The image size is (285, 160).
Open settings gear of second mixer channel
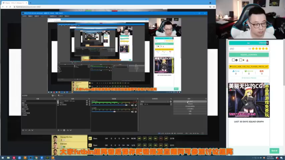[x=136, y=112]
